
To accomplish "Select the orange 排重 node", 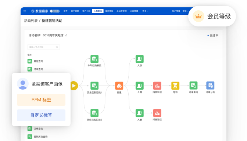I will click(x=119, y=86).
